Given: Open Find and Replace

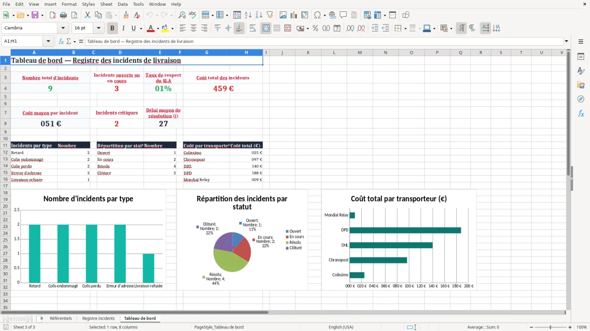Looking at the screenshot, I should coord(182,15).
